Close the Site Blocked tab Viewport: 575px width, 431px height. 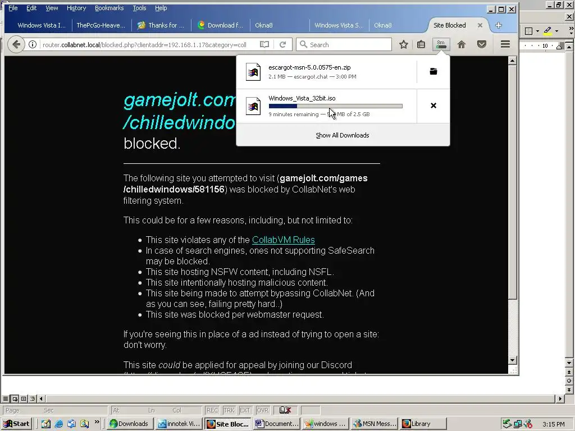[480, 25]
